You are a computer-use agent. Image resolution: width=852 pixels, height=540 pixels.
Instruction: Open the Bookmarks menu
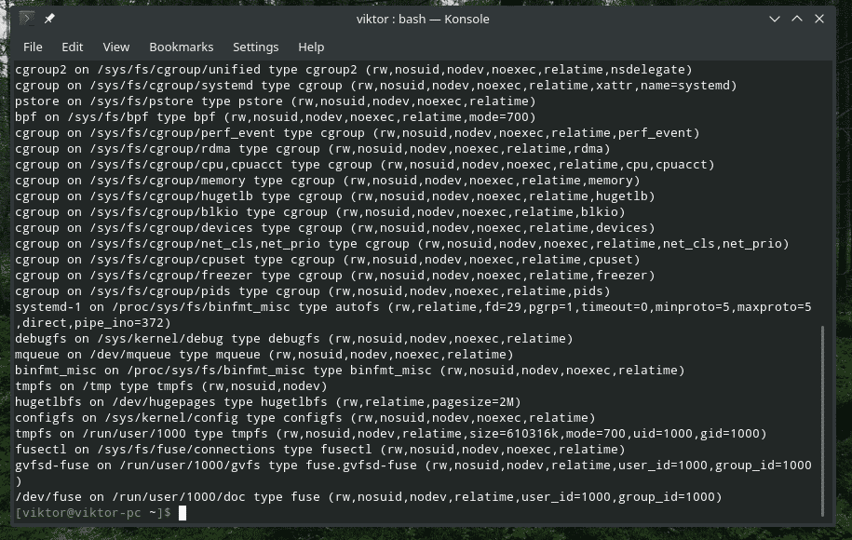coord(182,47)
